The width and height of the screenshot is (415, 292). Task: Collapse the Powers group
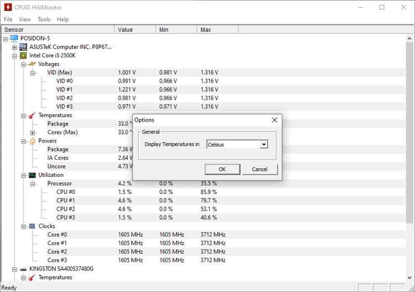[x=24, y=142]
